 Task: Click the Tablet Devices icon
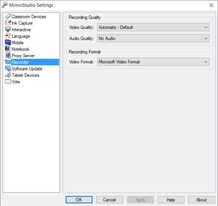pos(8,75)
